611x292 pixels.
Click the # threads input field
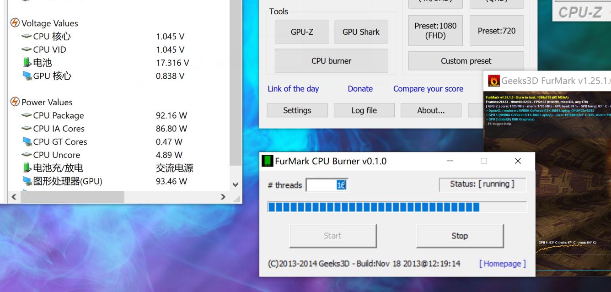327,185
